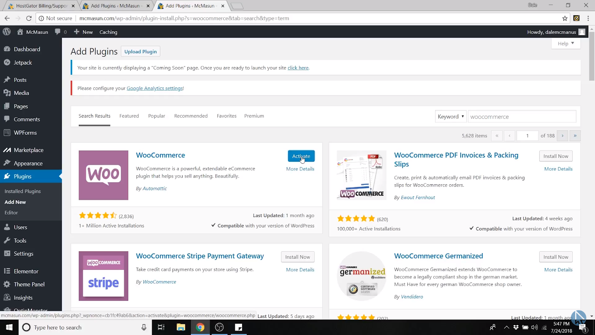Click the Media sidebar icon

(7, 93)
